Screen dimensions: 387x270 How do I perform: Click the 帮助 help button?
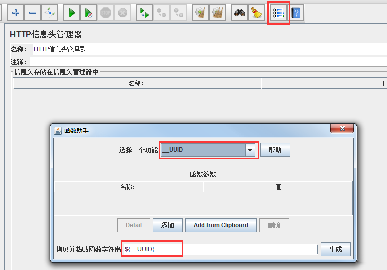275,150
